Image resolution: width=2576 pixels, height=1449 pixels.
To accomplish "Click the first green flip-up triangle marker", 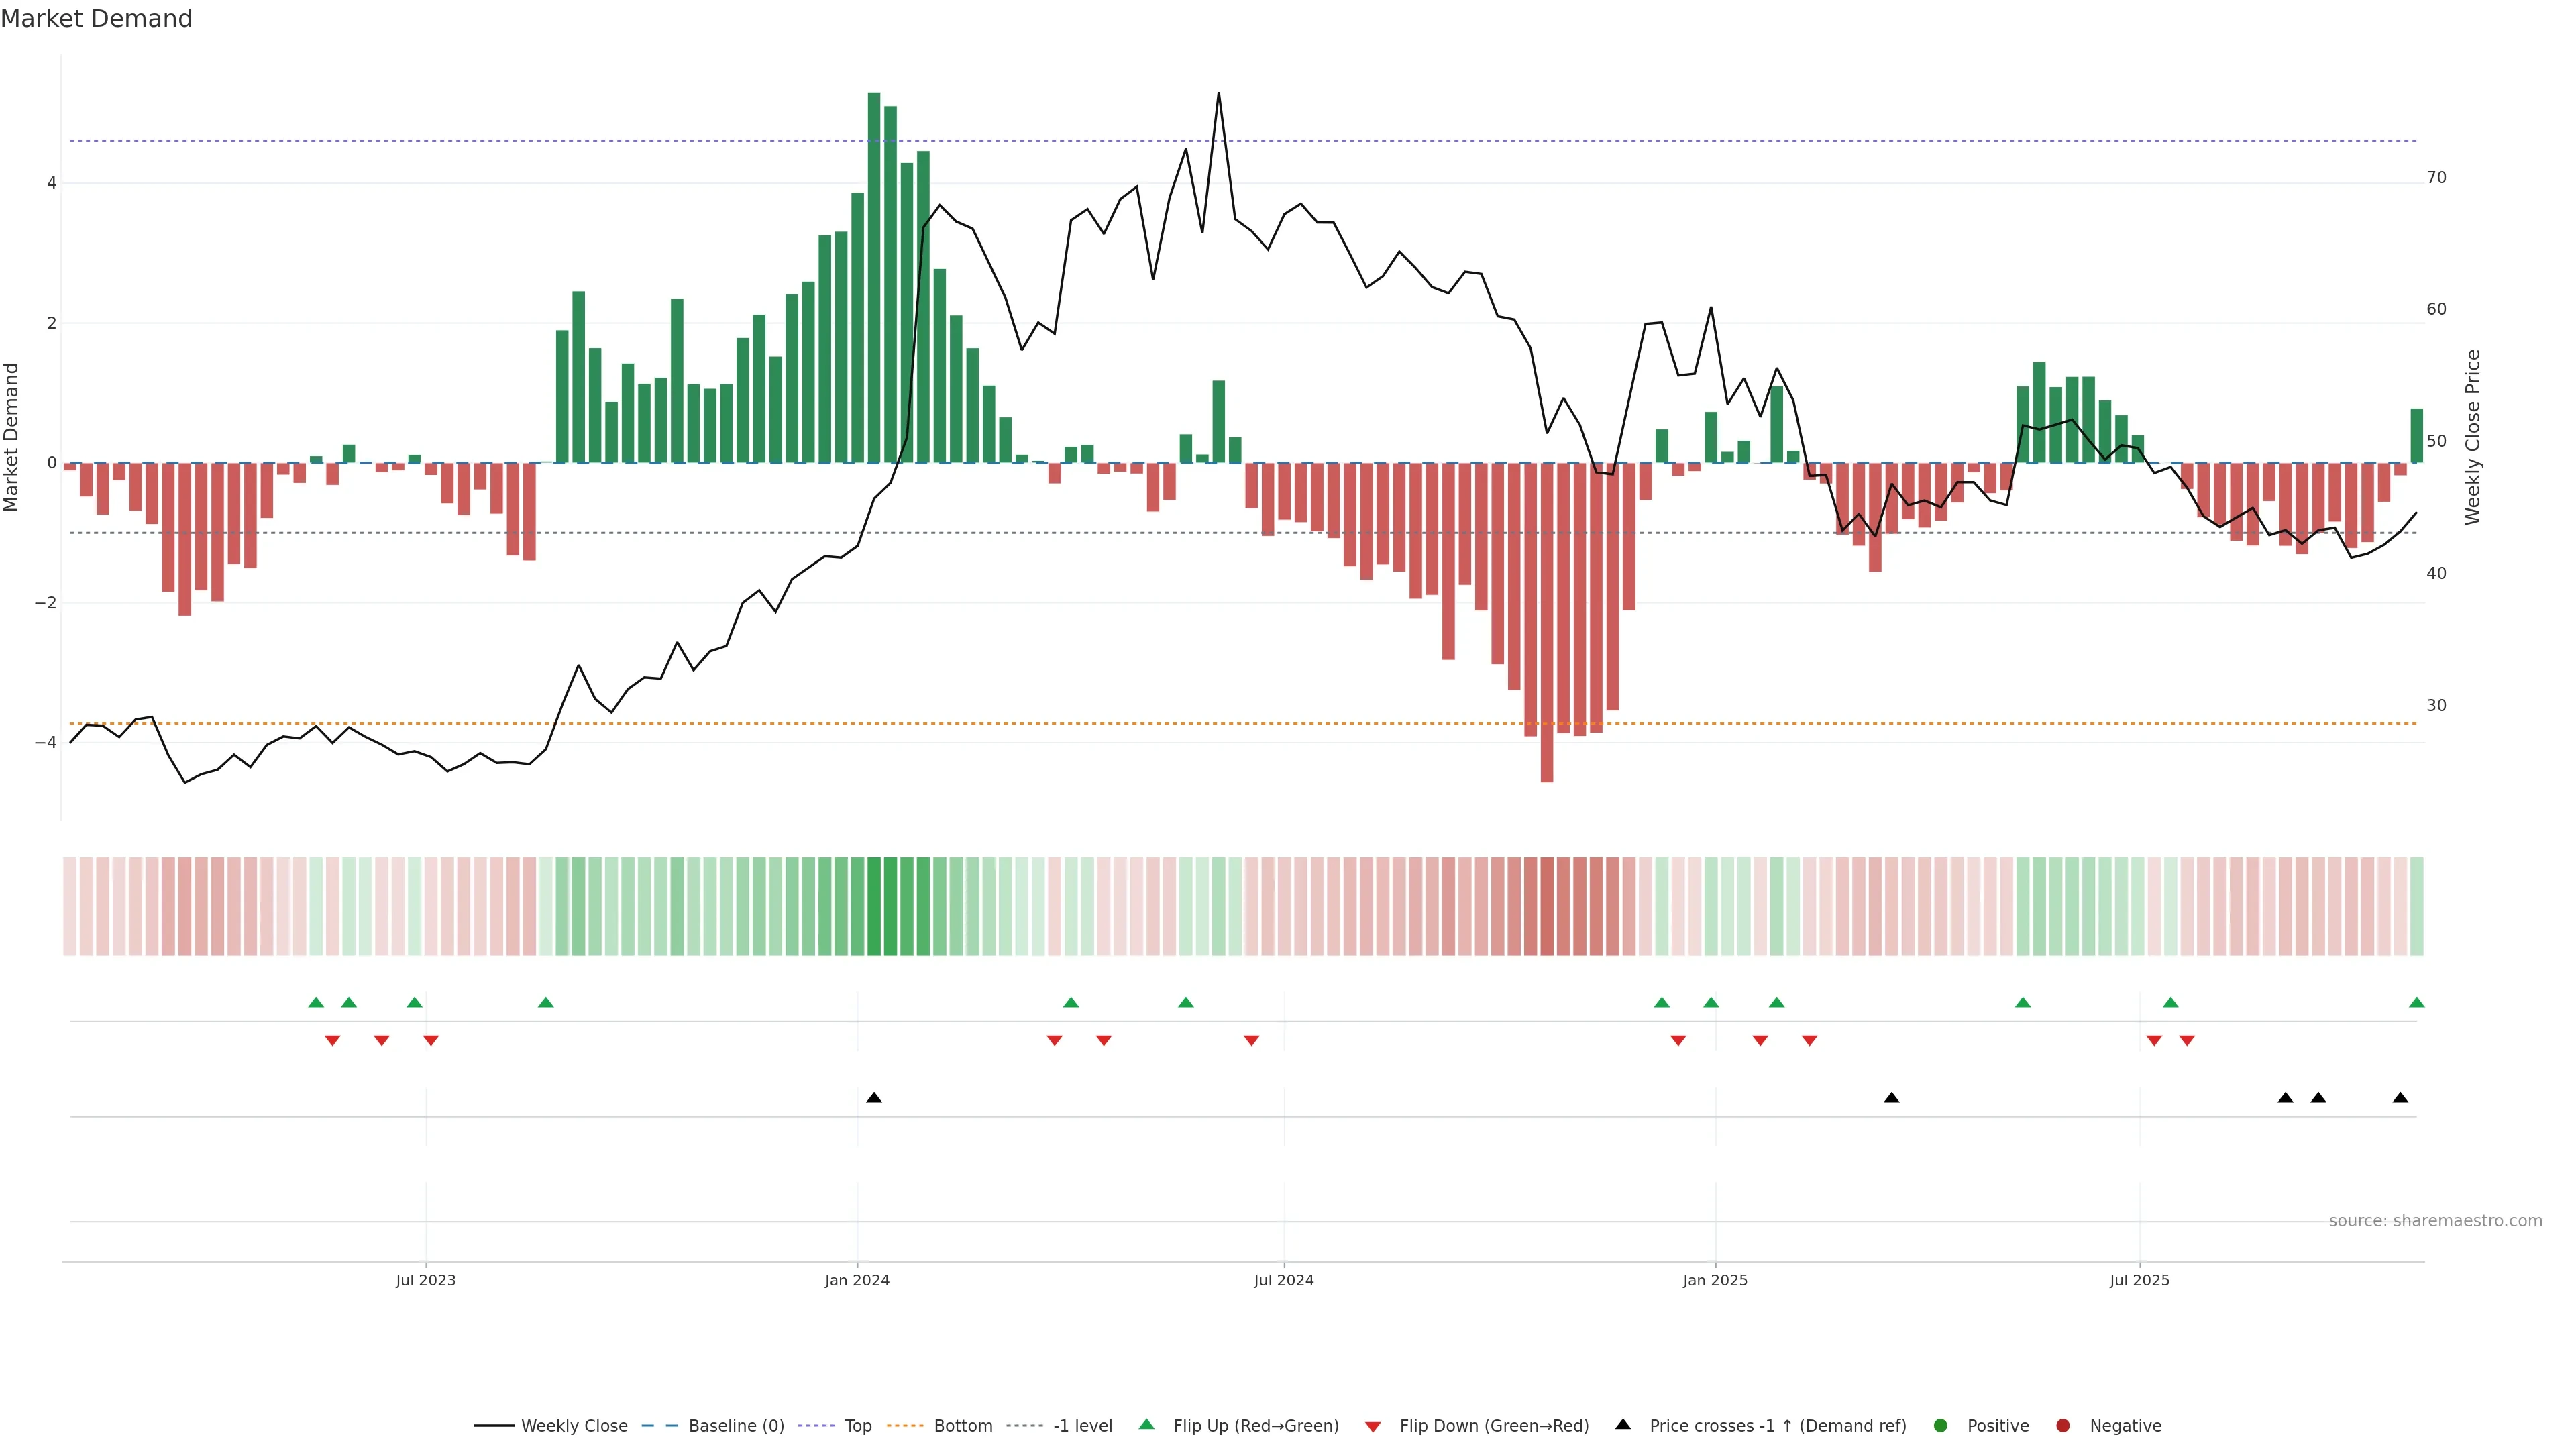I will coord(316,1003).
